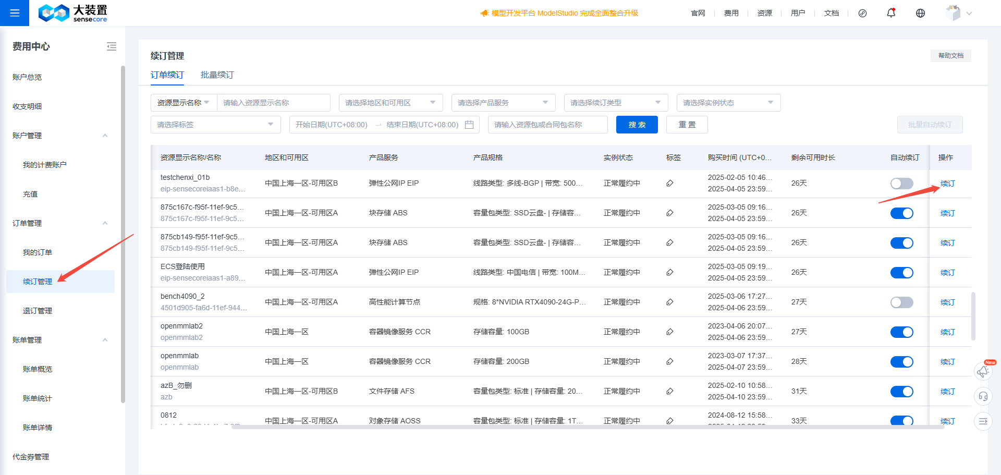The height and width of the screenshot is (475, 1001).
Task: Open the compass explore icon in header
Action: (x=862, y=13)
